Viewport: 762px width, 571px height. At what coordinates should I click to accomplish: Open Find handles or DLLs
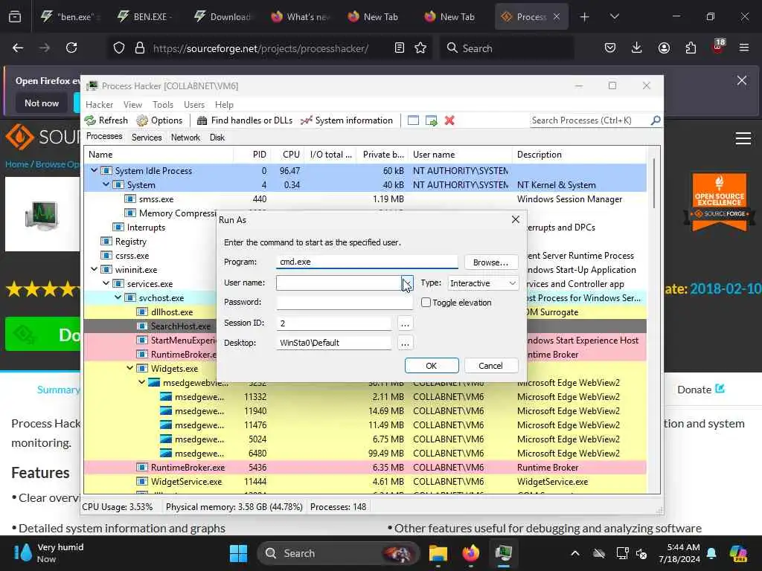[245, 120]
